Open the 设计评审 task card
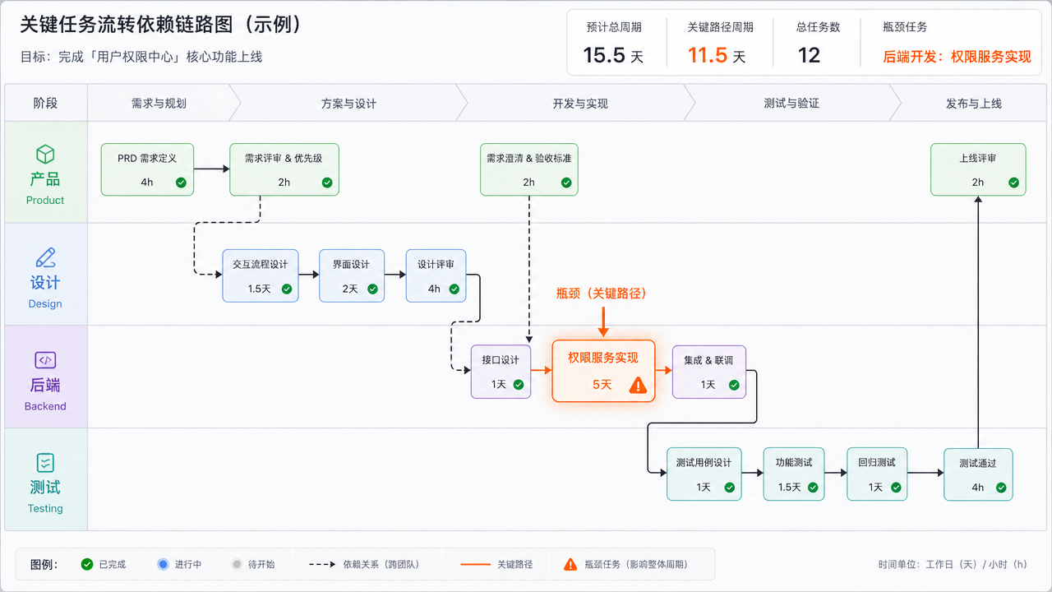Image resolution: width=1052 pixels, height=592 pixels. coord(436,275)
